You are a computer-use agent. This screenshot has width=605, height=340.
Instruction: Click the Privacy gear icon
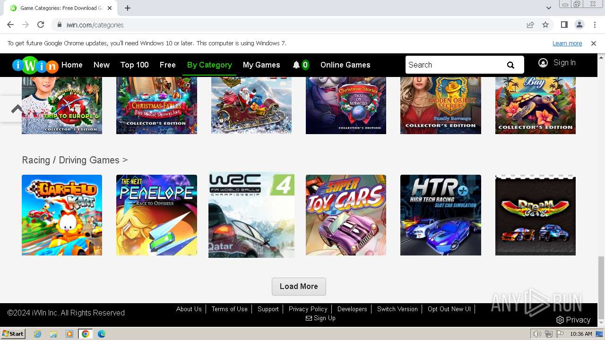tap(560, 320)
